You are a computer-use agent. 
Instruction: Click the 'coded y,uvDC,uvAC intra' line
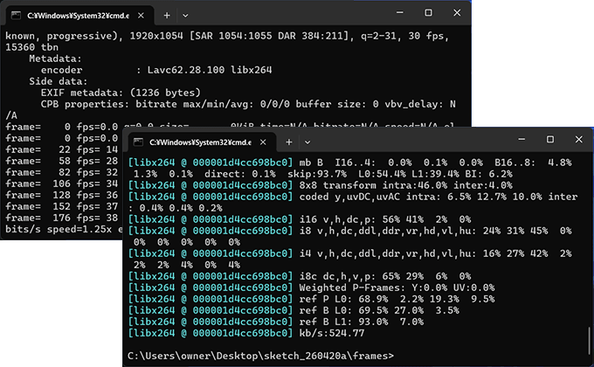pos(353,197)
